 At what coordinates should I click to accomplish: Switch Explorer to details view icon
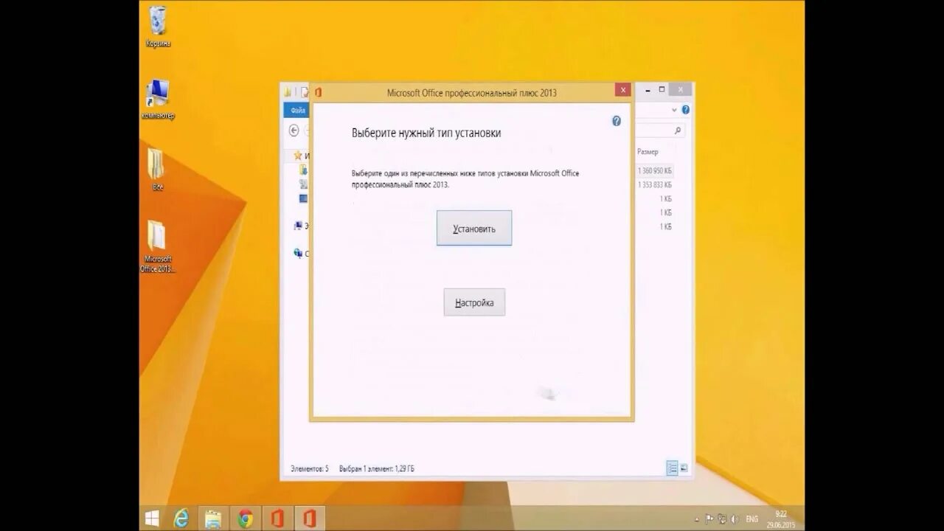coord(672,468)
